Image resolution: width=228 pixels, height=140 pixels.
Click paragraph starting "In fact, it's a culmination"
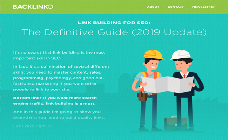coord(61,78)
